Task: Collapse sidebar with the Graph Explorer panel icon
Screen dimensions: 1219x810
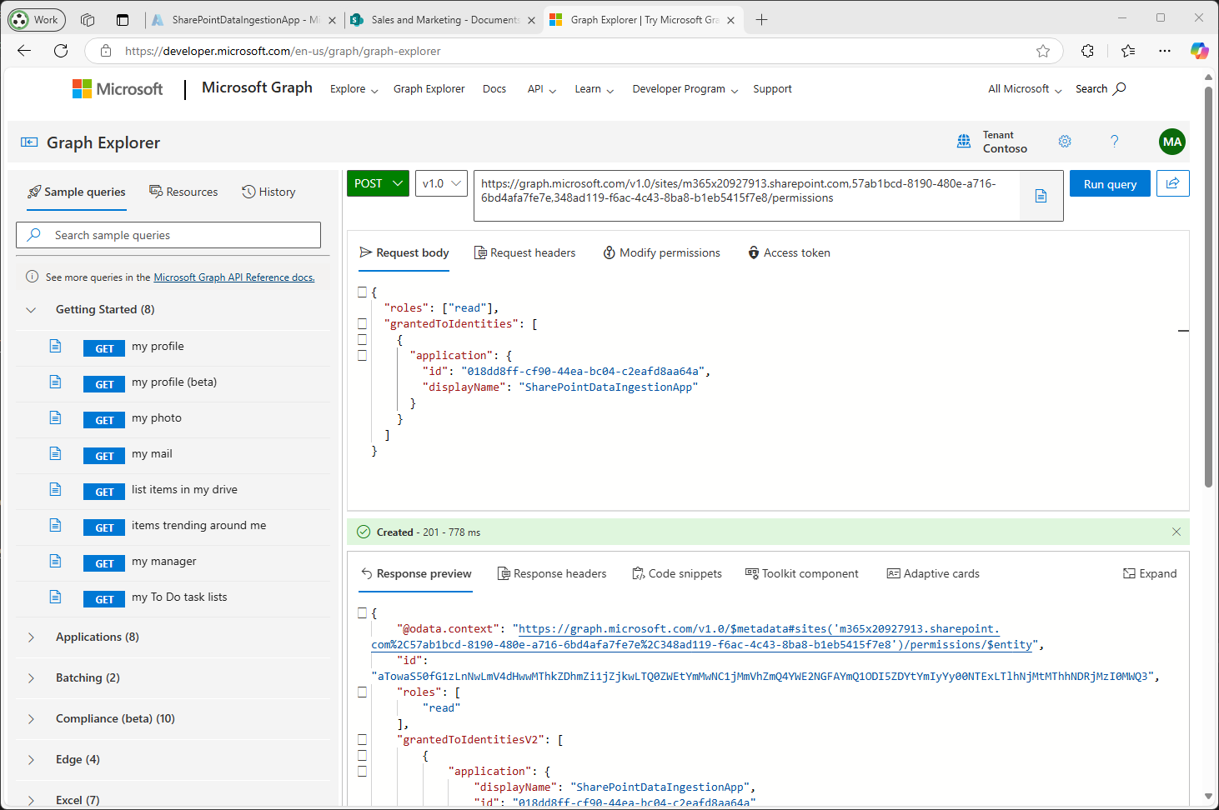Action: coord(29,142)
